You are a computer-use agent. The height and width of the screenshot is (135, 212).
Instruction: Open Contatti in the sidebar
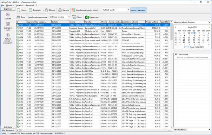pyautogui.click(x=8, y=16)
